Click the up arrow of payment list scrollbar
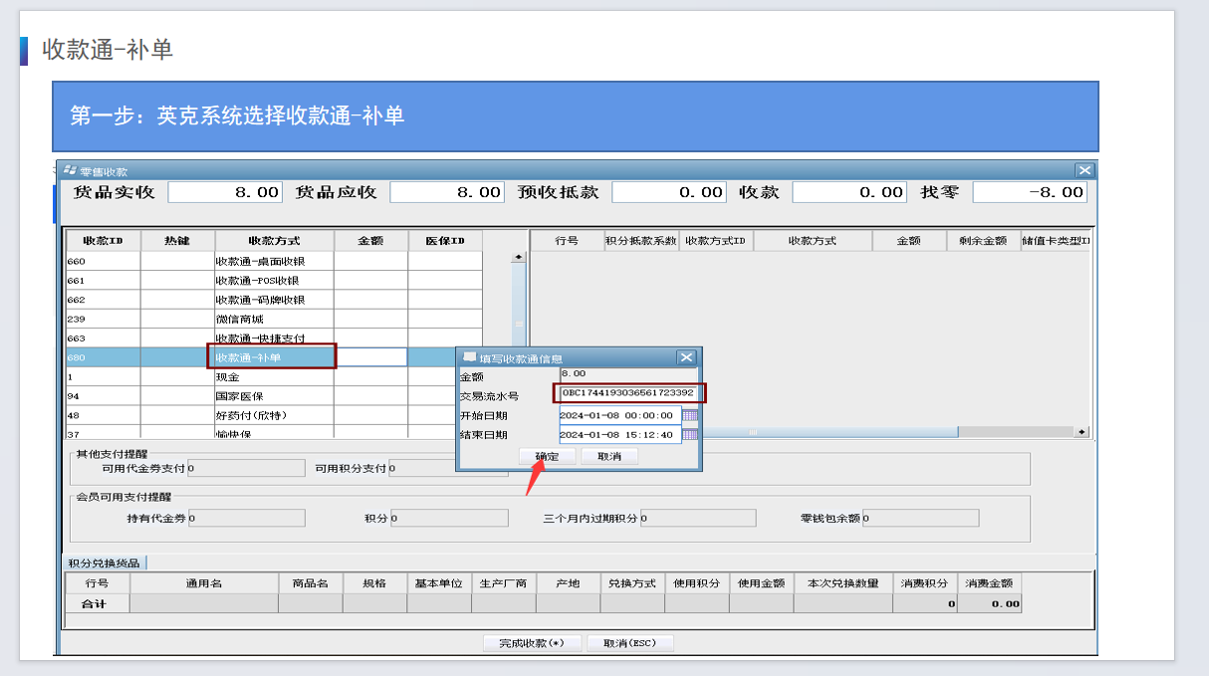Image resolution: width=1209 pixels, height=676 pixels. point(518,257)
